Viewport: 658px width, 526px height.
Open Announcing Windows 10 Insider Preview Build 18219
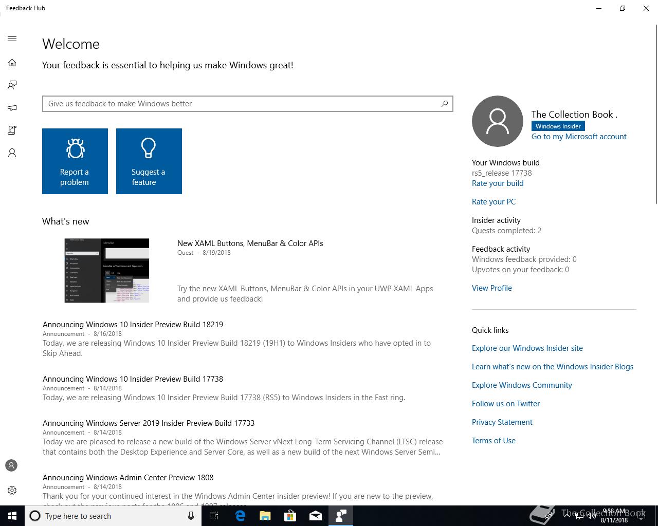point(133,325)
